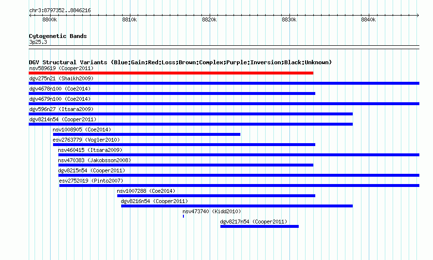Viewport: 433px width, 260px height.
Task: Click the nsv1007288 blue bar
Action: (216, 196)
